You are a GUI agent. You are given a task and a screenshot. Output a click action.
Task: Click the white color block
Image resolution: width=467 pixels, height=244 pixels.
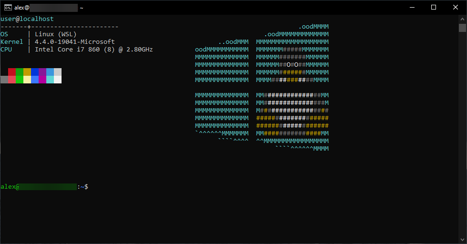point(58,80)
